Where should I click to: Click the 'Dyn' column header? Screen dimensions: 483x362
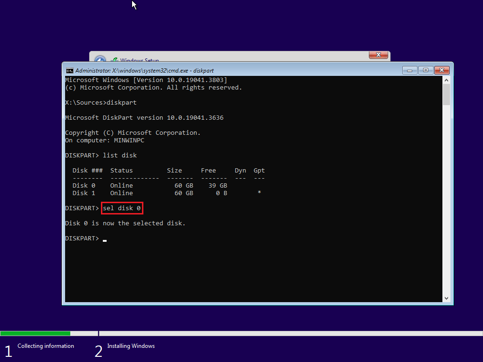click(240, 171)
